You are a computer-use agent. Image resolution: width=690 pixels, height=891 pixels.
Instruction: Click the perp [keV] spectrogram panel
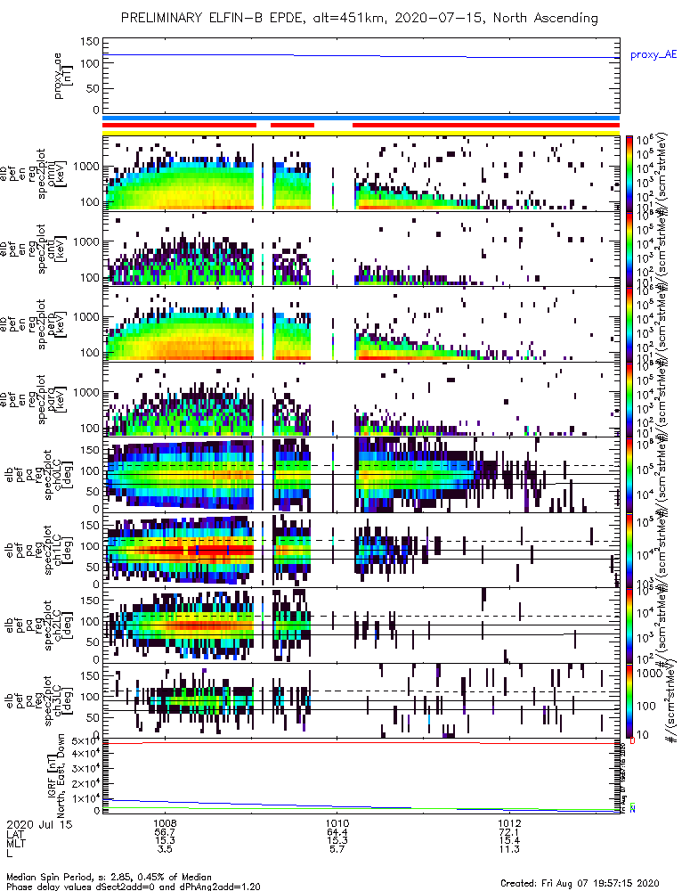pyautogui.click(x=361, y=324)
